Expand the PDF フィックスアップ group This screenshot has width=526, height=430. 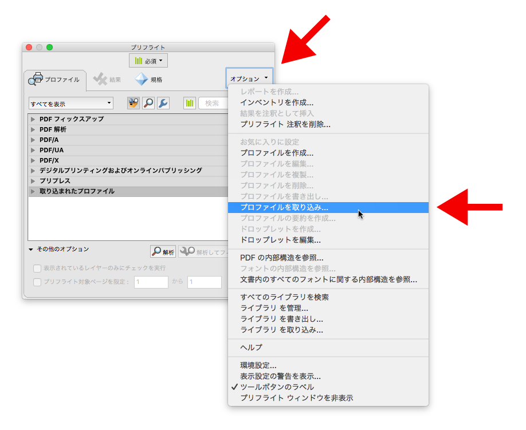(33, 119)
